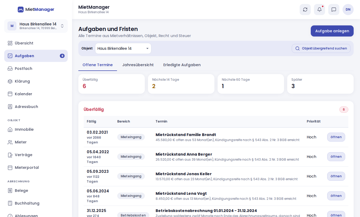Screen dimensions: 360x217
Task: Click the Überfällig summary card
Action: [111, 84]
